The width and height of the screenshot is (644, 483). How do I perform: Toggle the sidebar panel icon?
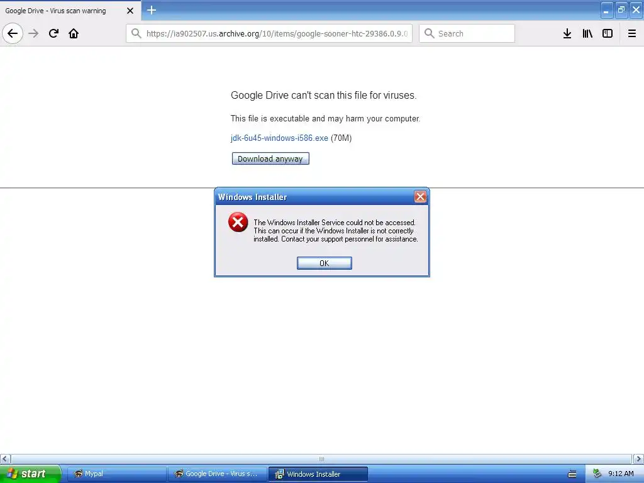tap(608, 33)
